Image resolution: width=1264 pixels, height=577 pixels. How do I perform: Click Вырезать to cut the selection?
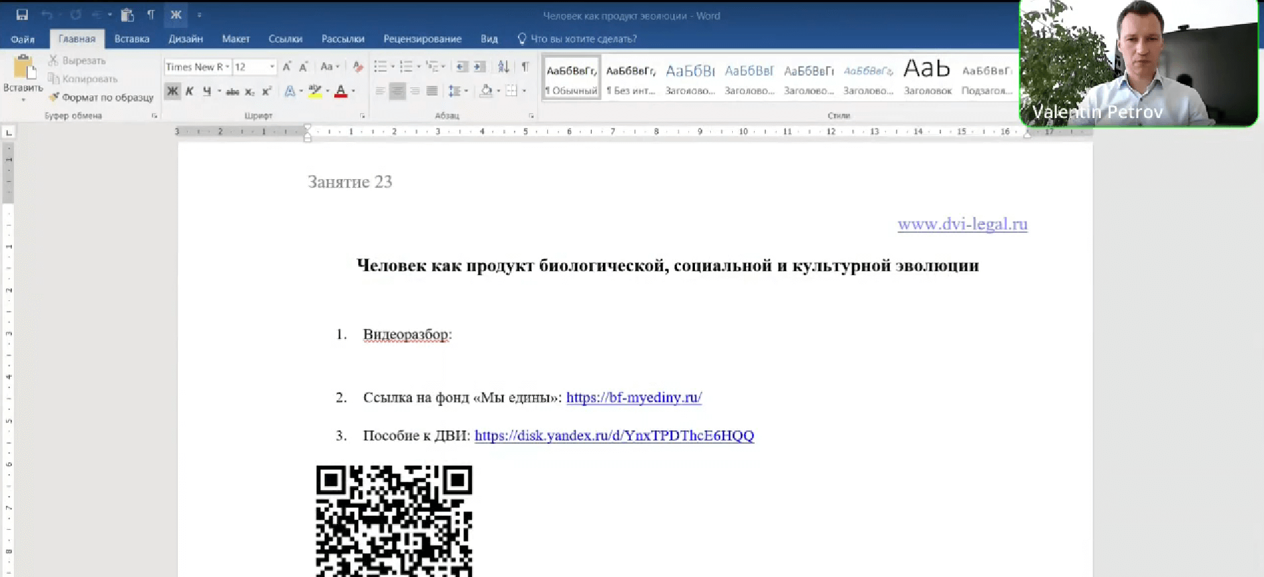point(77,60)
